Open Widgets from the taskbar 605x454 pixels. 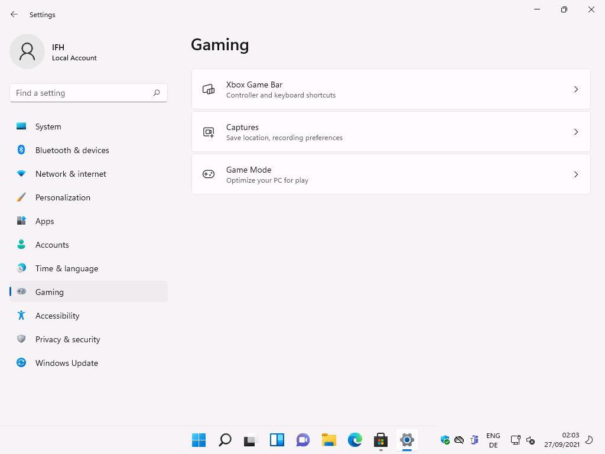click(x=277, y=440)
